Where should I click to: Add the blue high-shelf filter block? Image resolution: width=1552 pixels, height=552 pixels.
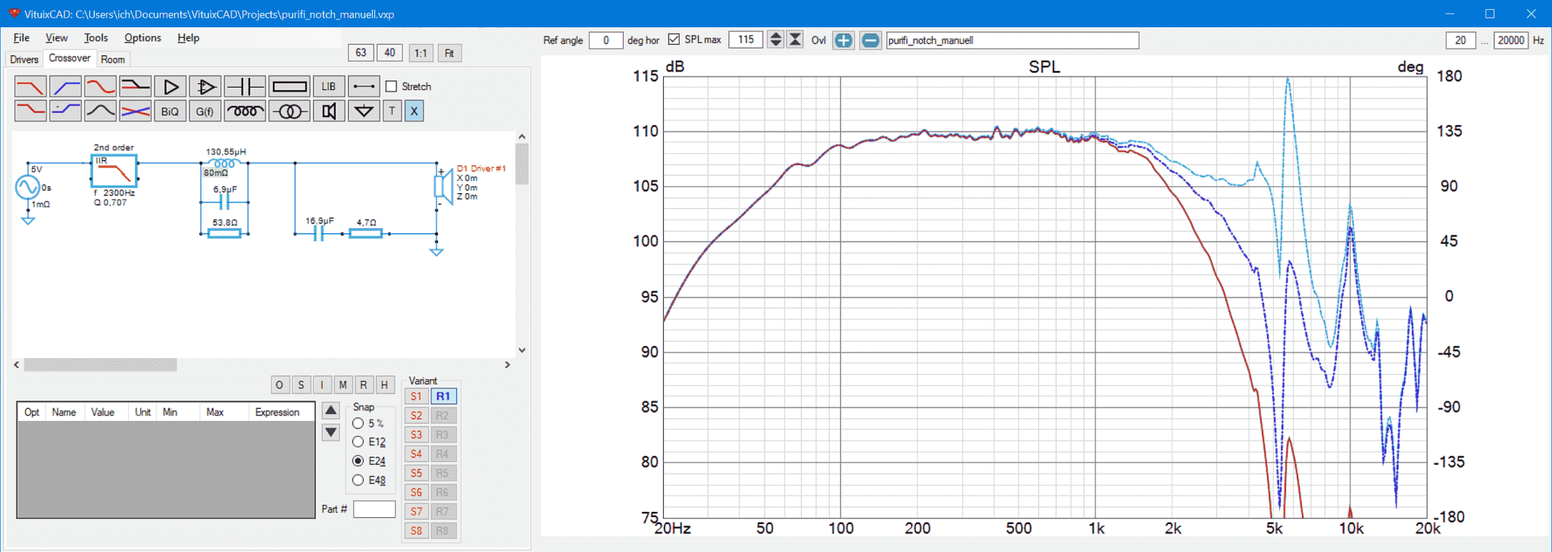(x=65, y=111)
